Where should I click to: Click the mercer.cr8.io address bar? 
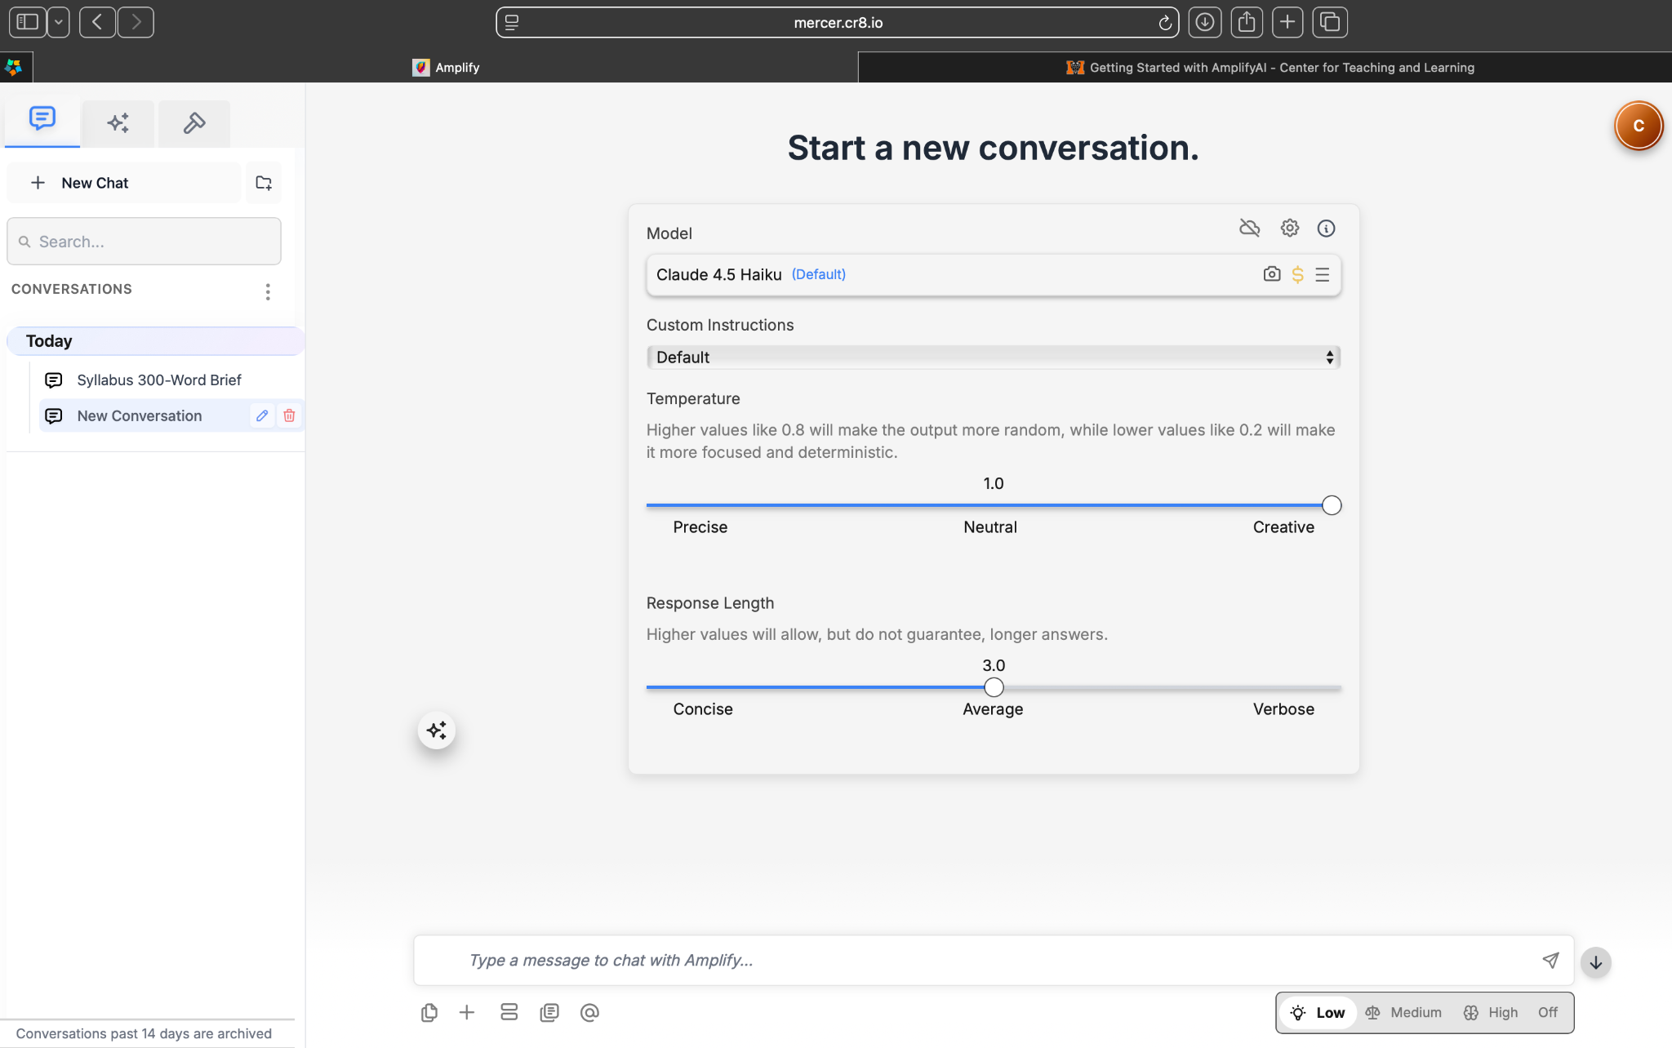coord(838,23)
